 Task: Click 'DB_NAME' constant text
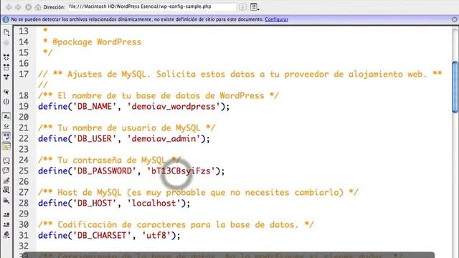tap(95, 107)
